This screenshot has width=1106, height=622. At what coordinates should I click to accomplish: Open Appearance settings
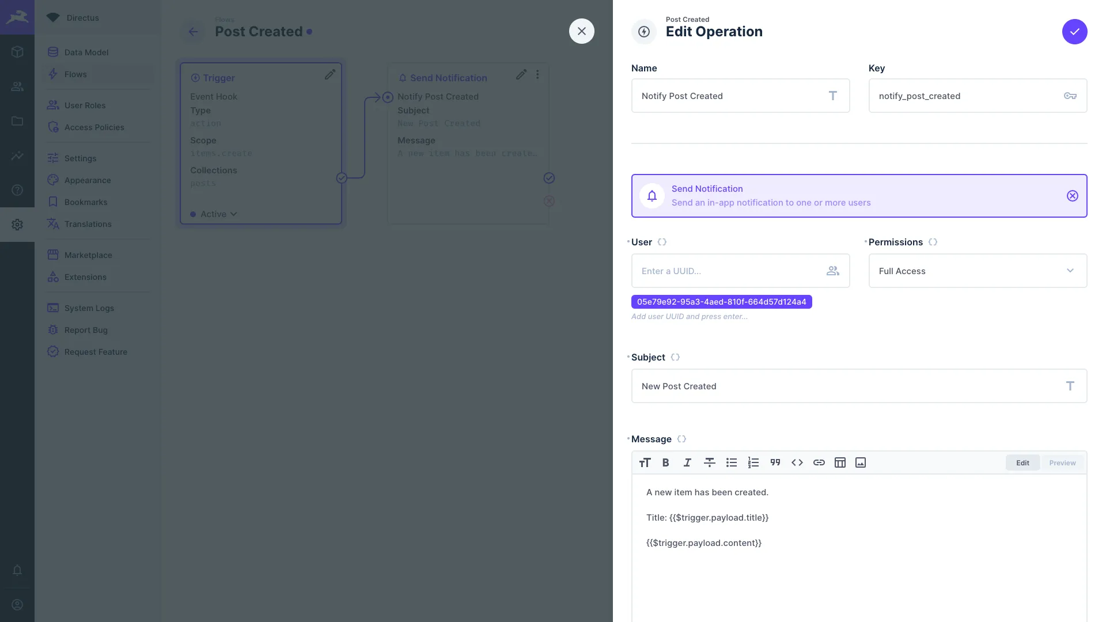coord(99,180)
